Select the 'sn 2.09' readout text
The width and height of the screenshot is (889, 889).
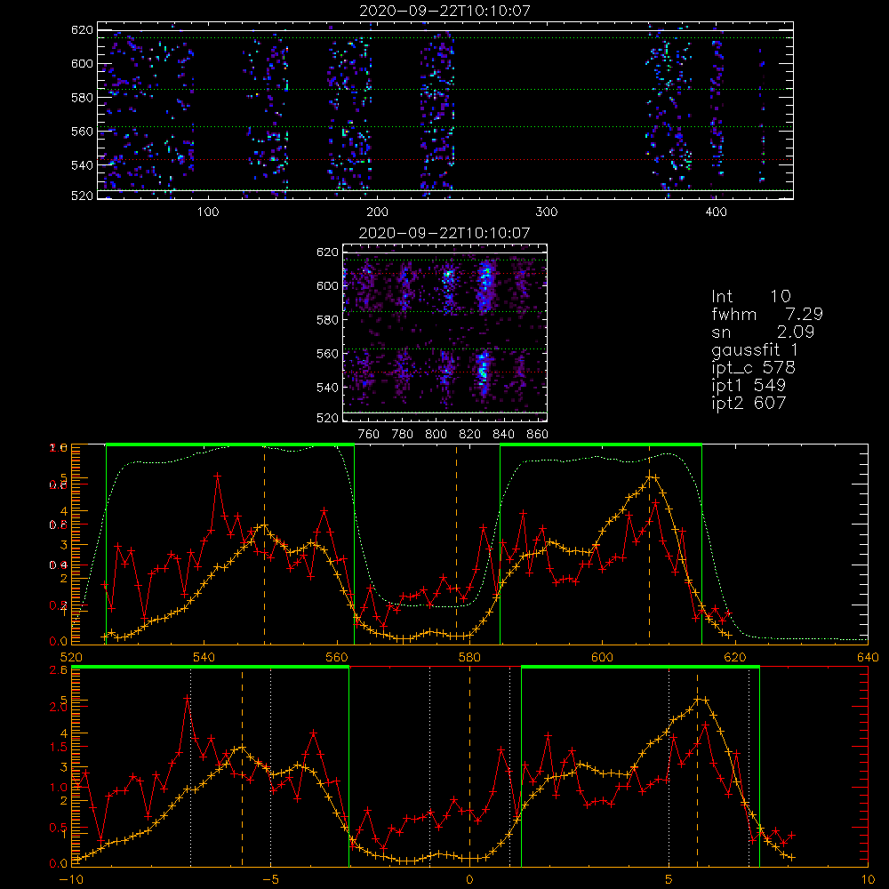(x=763, y=332)
